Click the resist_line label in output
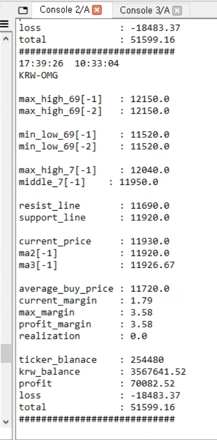This screenshot has height=440, width=217. coord(49,205)
